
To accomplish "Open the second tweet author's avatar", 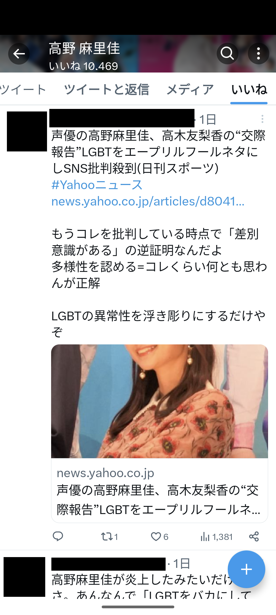I will (24, 577).
